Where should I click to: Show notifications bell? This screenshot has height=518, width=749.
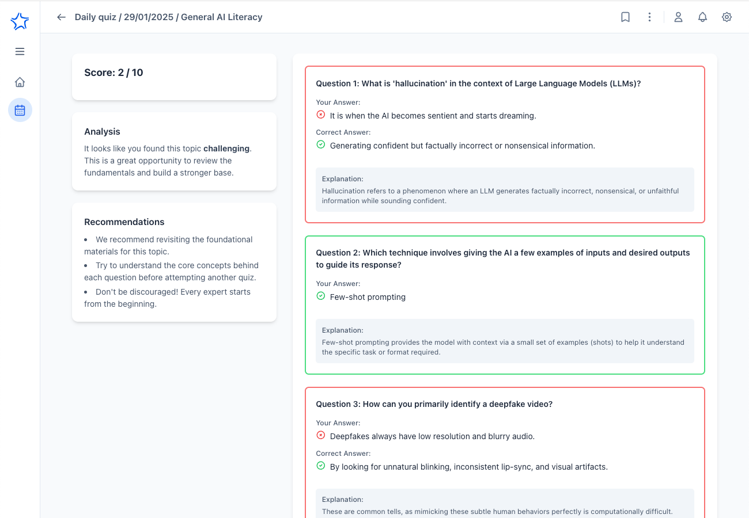pyautogui.click(x=702, y=17)
